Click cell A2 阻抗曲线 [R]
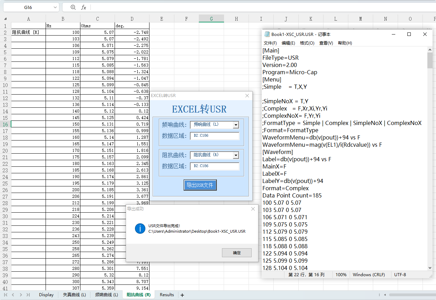Screen dimensions: 436x300 [x=28, y=32]
